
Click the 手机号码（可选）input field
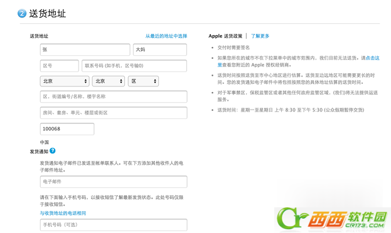click(114, 225)
